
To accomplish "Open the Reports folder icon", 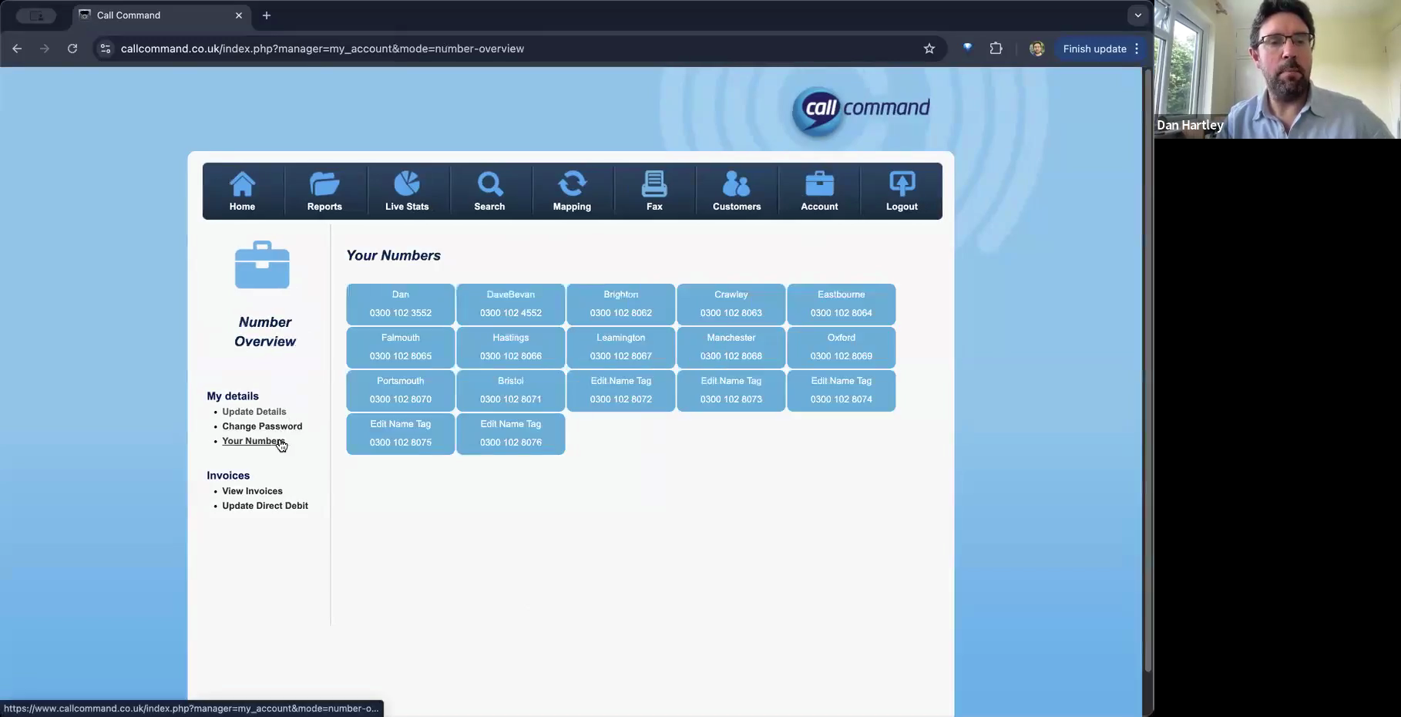I will (x=324, y=190).
